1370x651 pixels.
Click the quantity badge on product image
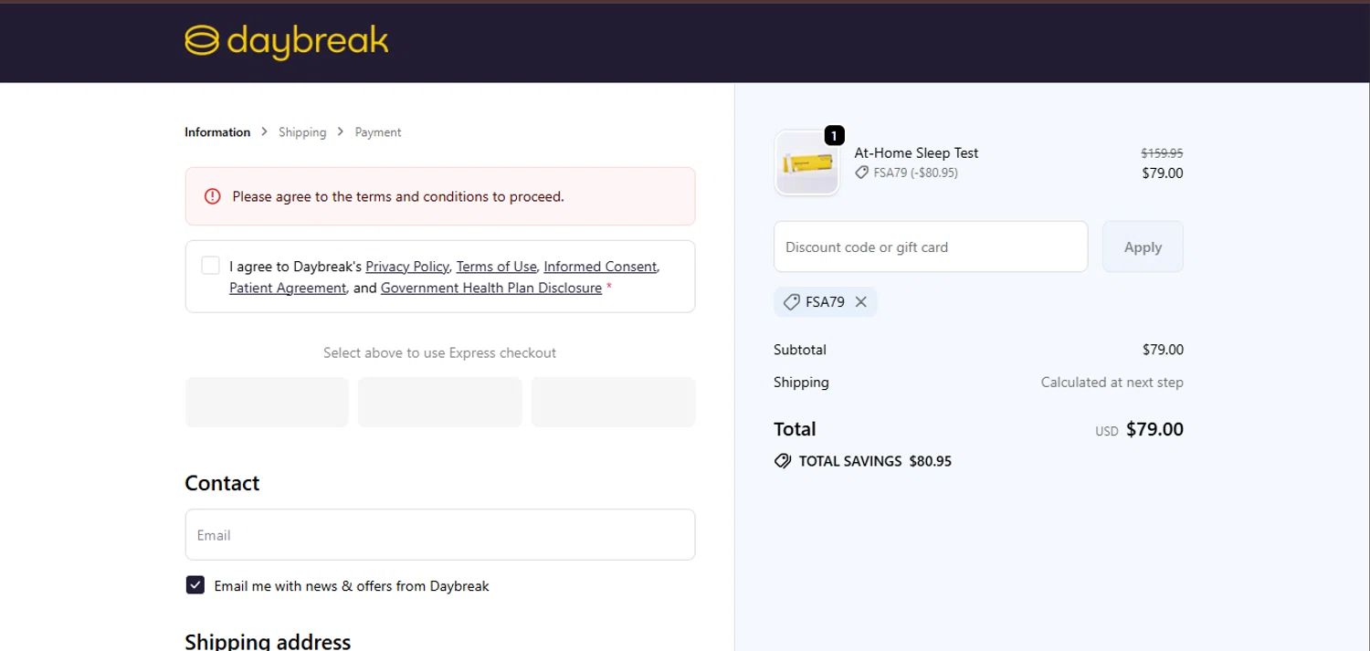coord(834,135)
